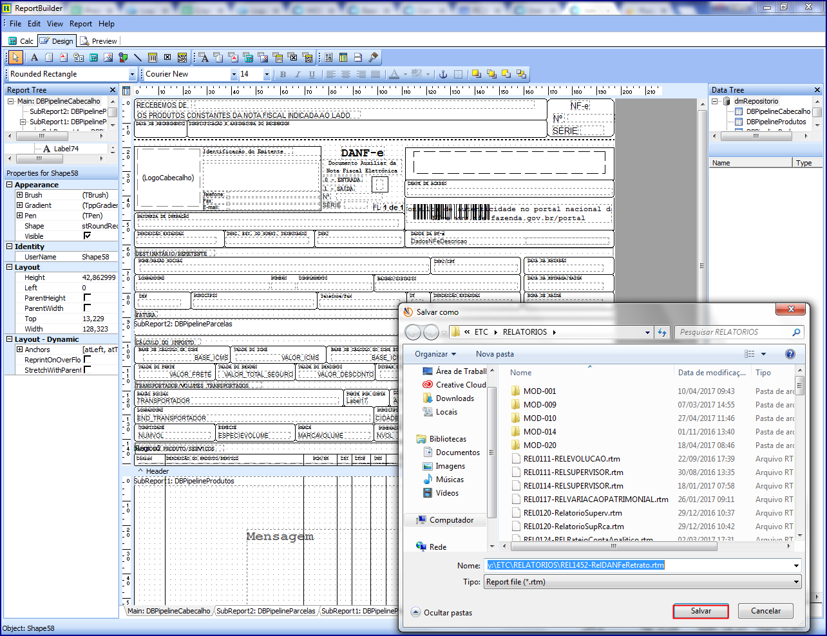This screenshot has width=827, height=636.
Task: Select the MOD-014 folder in list
Action: tap(539, 432)
